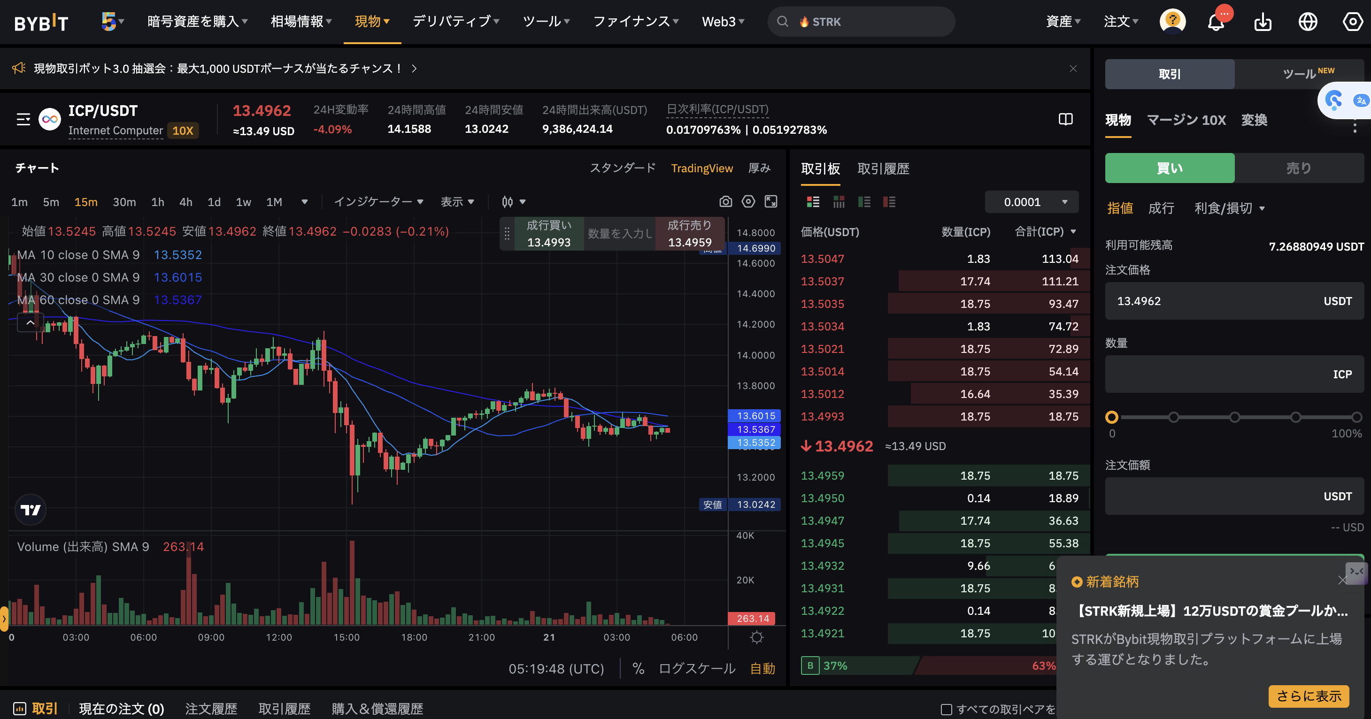Click the 100% point on quantity slider
The width and height of the screenshot is (1371, 719).
pos(1356,418)
